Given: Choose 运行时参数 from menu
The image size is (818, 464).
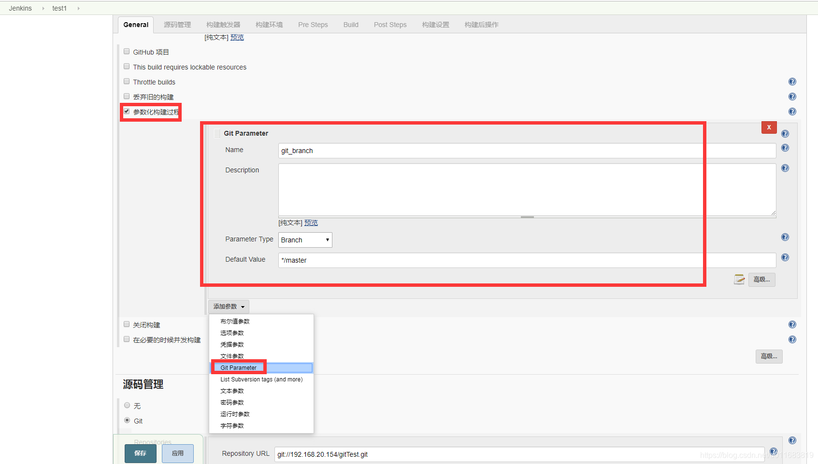Looking at the screenshot, I should pyautogui.click(x=261, y=414).
